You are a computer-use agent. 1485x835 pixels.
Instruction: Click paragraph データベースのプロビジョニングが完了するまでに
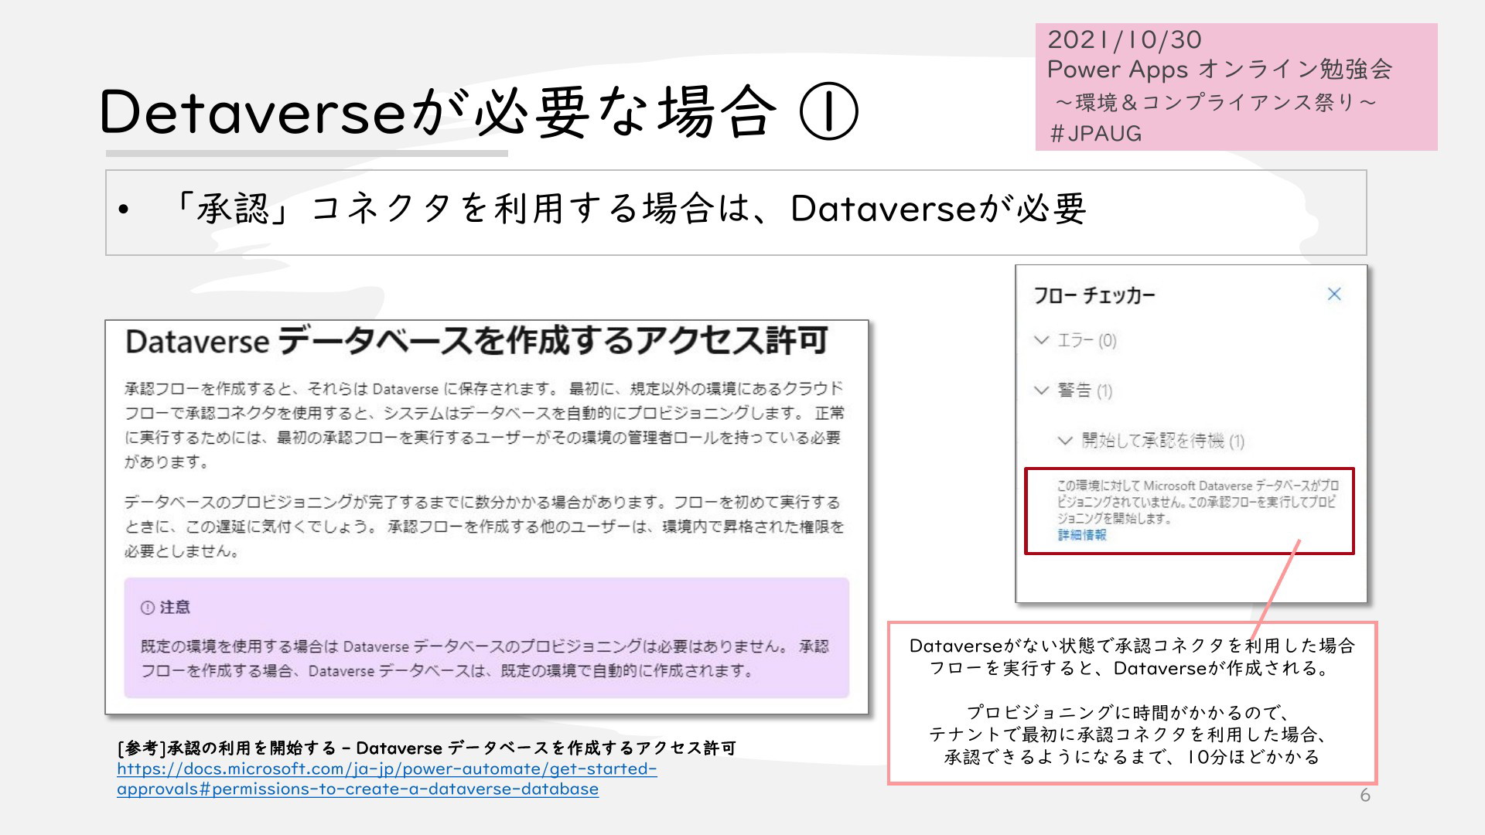point(484,527)
